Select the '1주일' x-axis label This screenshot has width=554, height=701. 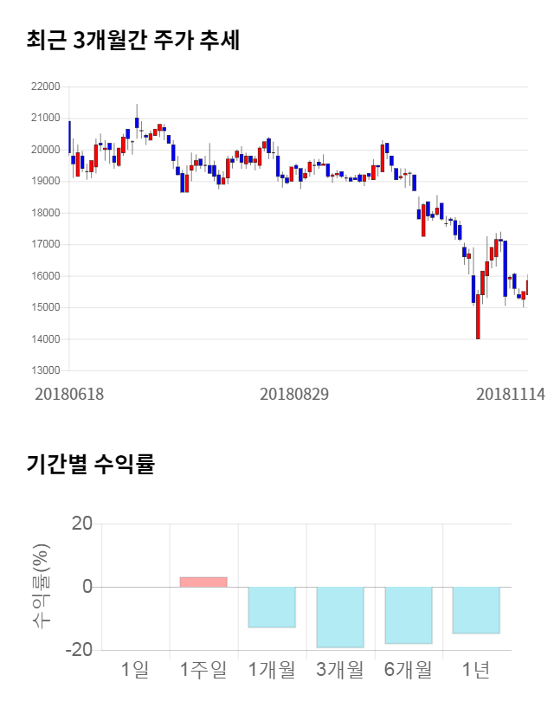tap(203, 669)
